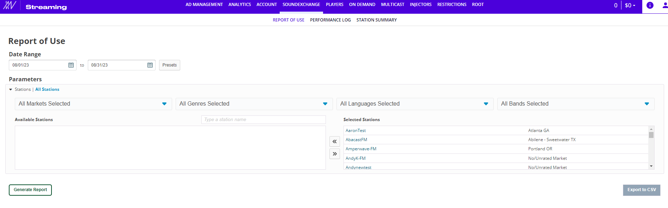668x208 pixels.
Task: Open the end date calendar picker
Action: tap(150, 65)
